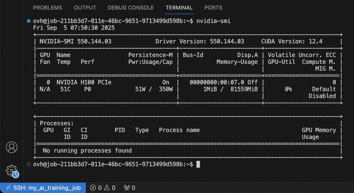Image resolution: width=354 pixels, height=193 pixels.
Task: Focus the terminal cursor at the last prompt
Action: [x=198, y=164]
